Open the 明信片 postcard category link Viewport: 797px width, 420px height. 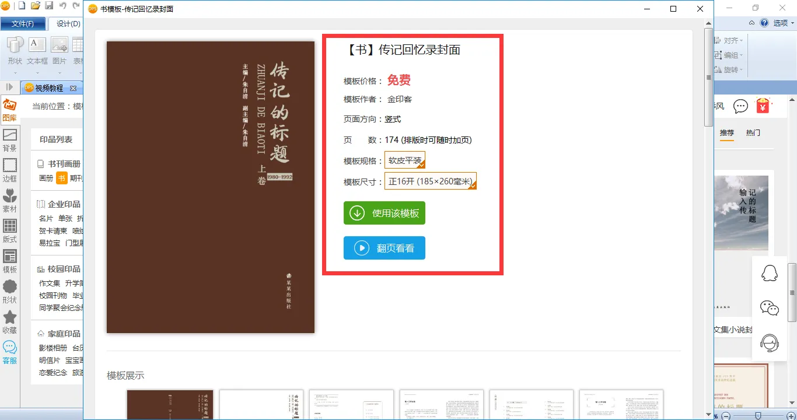(50, 360)
